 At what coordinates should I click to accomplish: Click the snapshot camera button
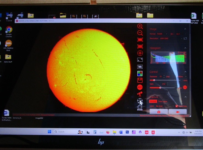tap(159, 112)
